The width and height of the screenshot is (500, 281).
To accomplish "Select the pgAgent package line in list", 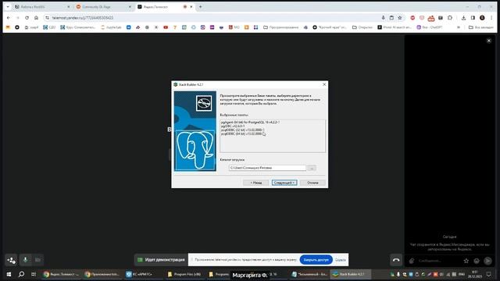I will coord(250,122).
